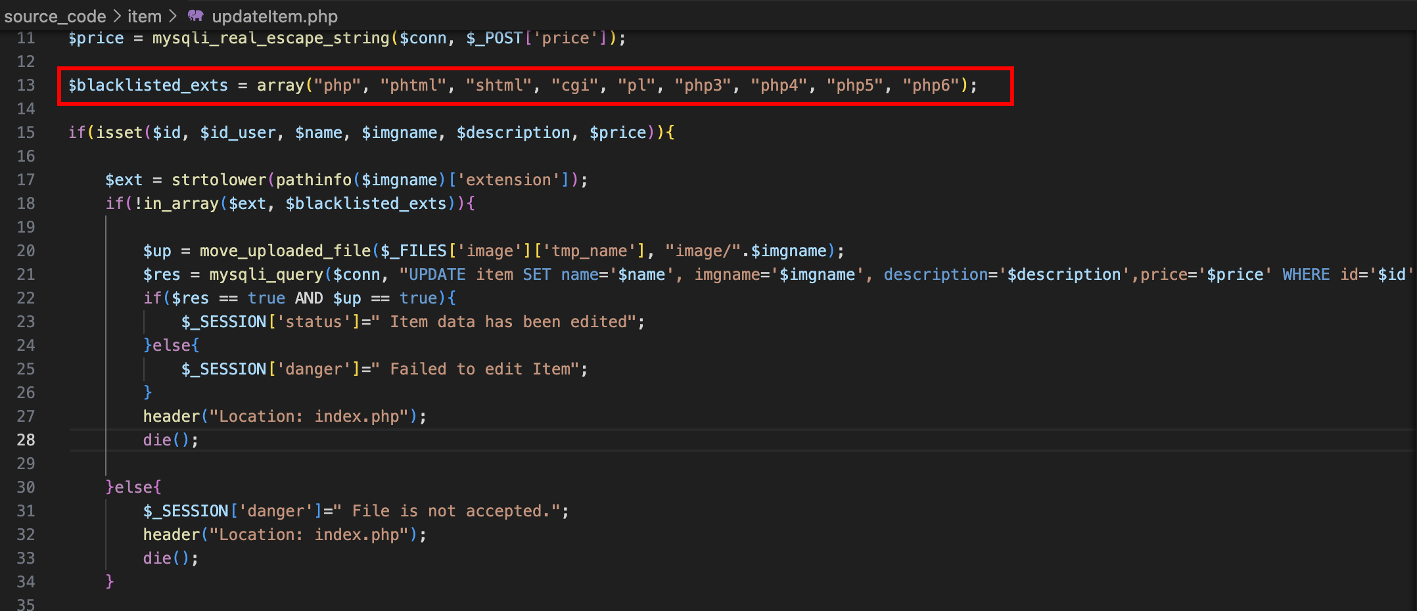Viewport: 1417px width, 611px height.
Task: Place cursor on $blacklisted_exts variable declaration
Action: point(148,85)
